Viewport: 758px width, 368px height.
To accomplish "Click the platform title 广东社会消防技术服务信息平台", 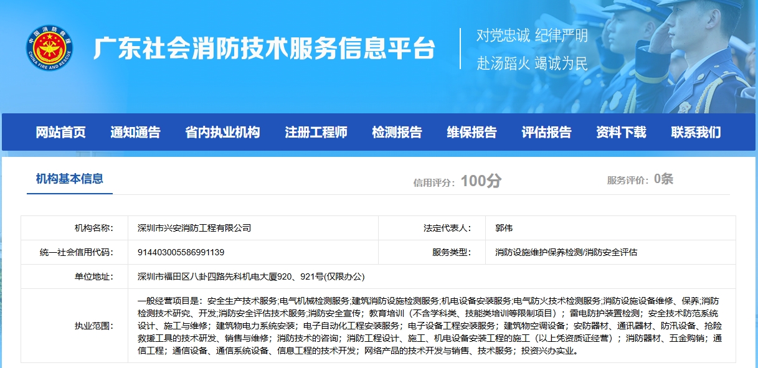I will click(x=264, y=49).
